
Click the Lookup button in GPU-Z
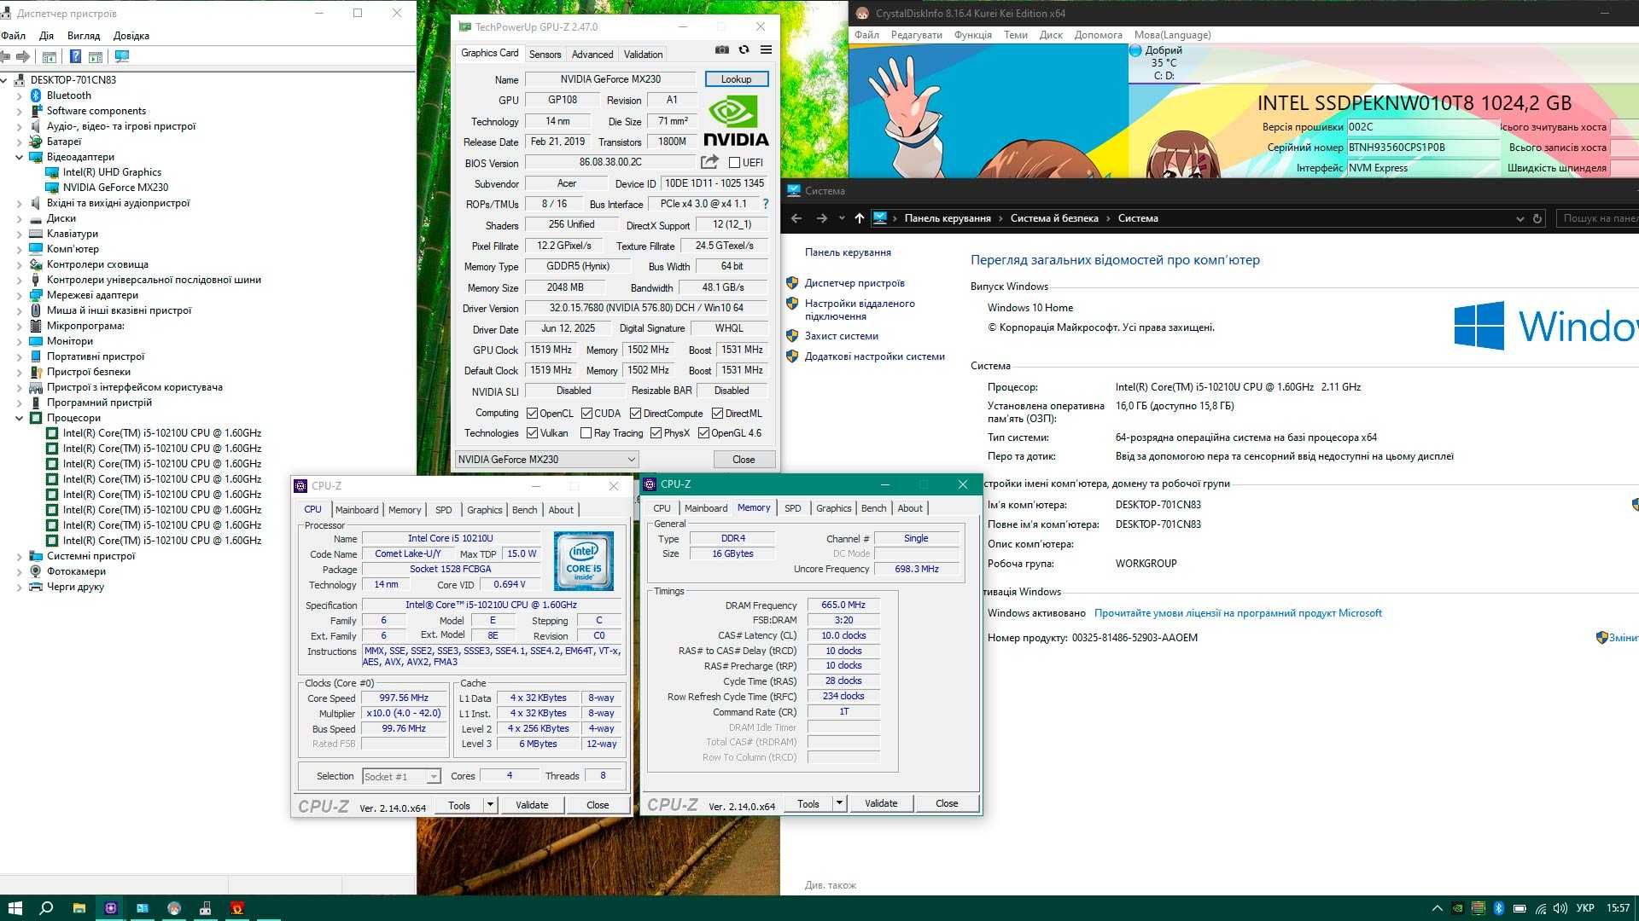[736, 79]
